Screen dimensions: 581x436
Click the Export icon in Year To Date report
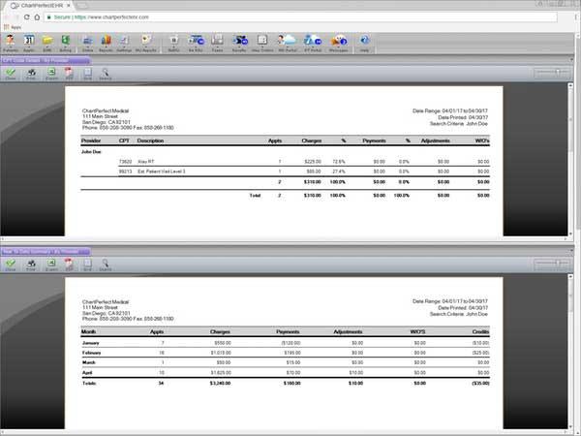51,265
